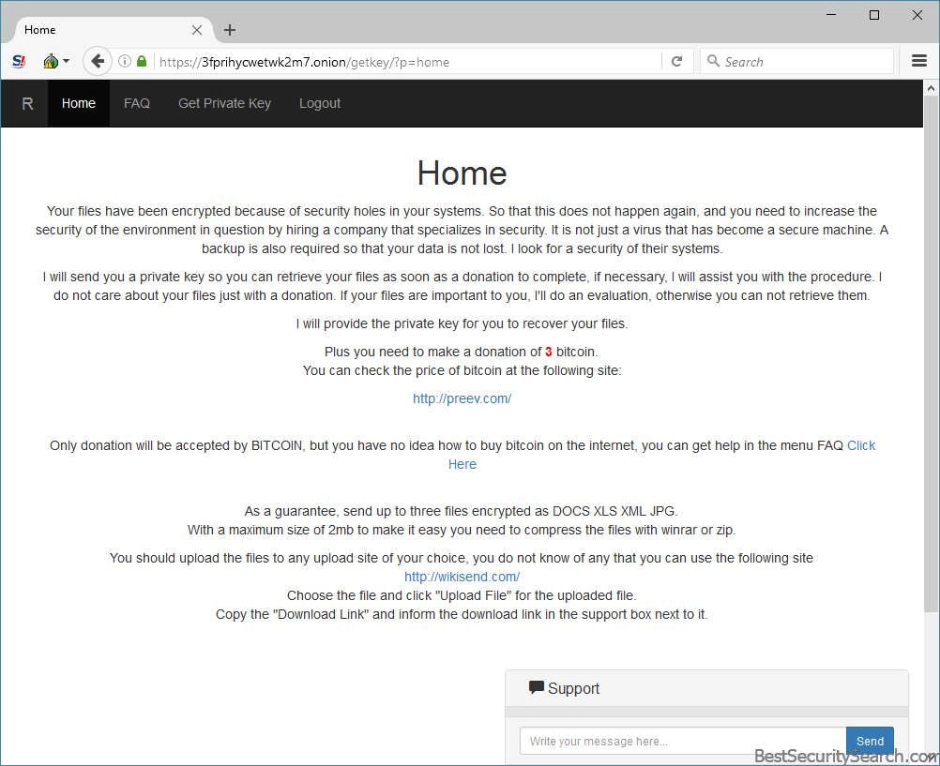Click the page vertical scrollbar
The image size is (940, 766).
pos(931,375)
